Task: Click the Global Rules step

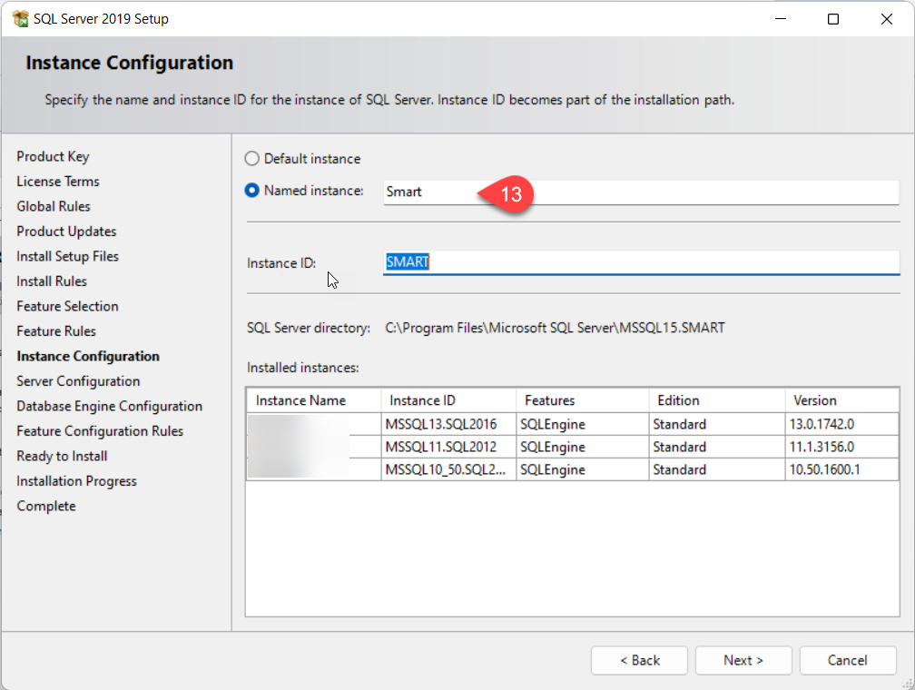Action: click(53, 207)
